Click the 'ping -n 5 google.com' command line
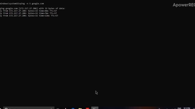The width and height of the screenshot is (195, 109). click(22, 4)
